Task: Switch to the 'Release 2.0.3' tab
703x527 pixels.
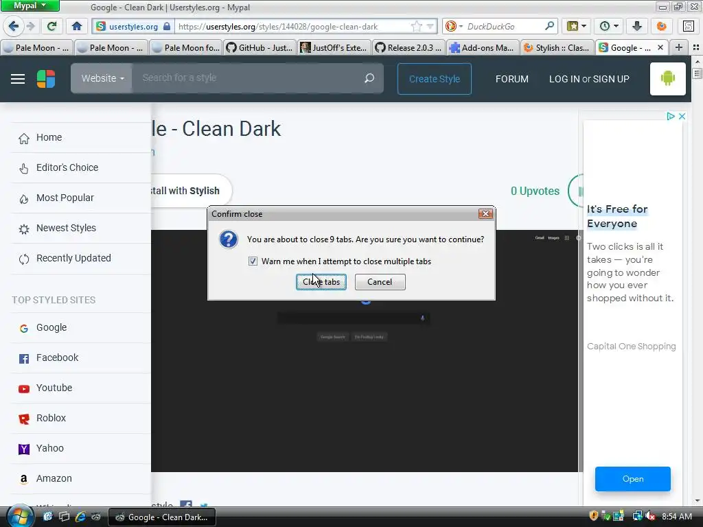Action: click(x=409, y=47)
